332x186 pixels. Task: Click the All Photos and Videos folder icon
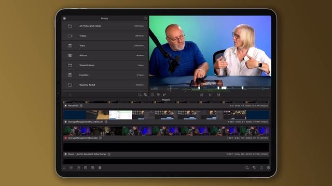70,26
